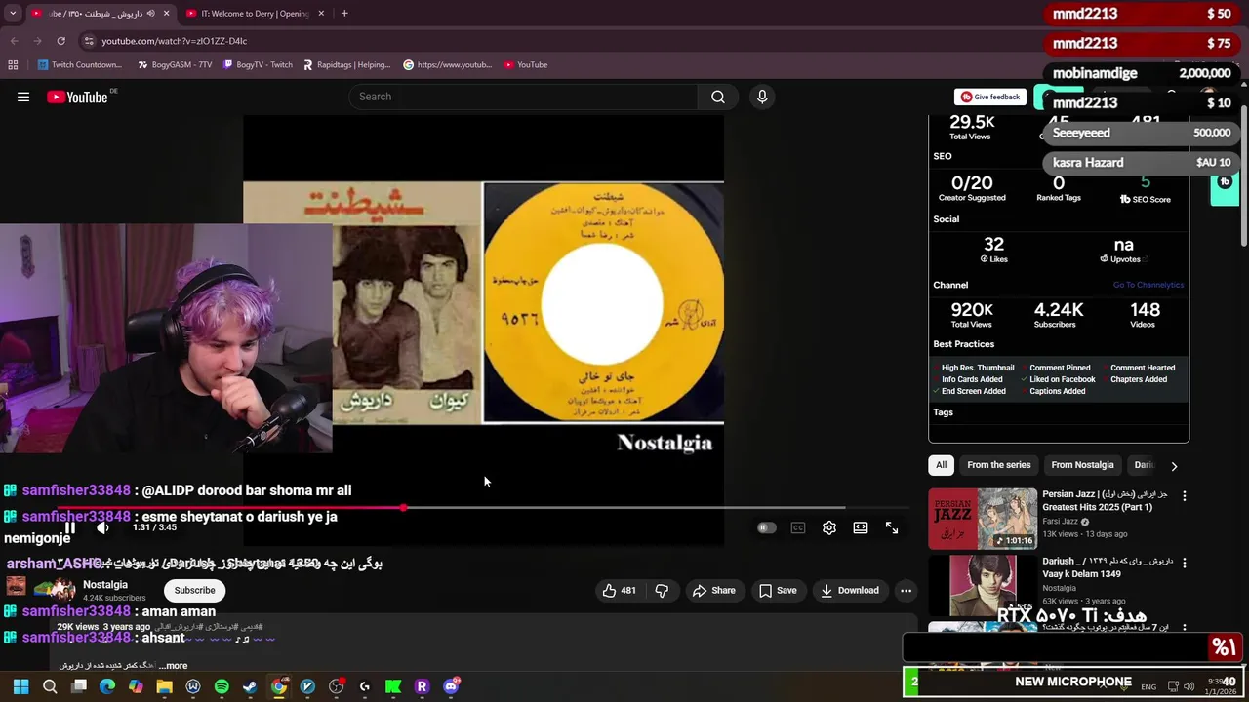Screen dimensions: 1249x702
Task: Reload the current page
Action: 60,41
